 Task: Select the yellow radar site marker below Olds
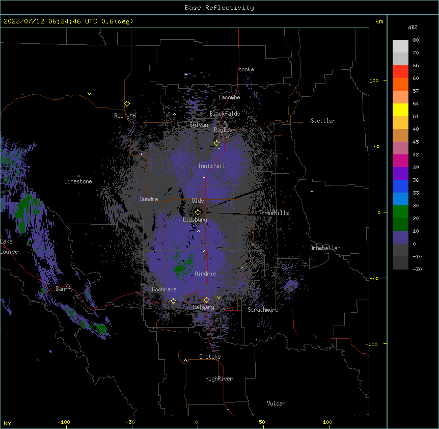click(198, 212)
